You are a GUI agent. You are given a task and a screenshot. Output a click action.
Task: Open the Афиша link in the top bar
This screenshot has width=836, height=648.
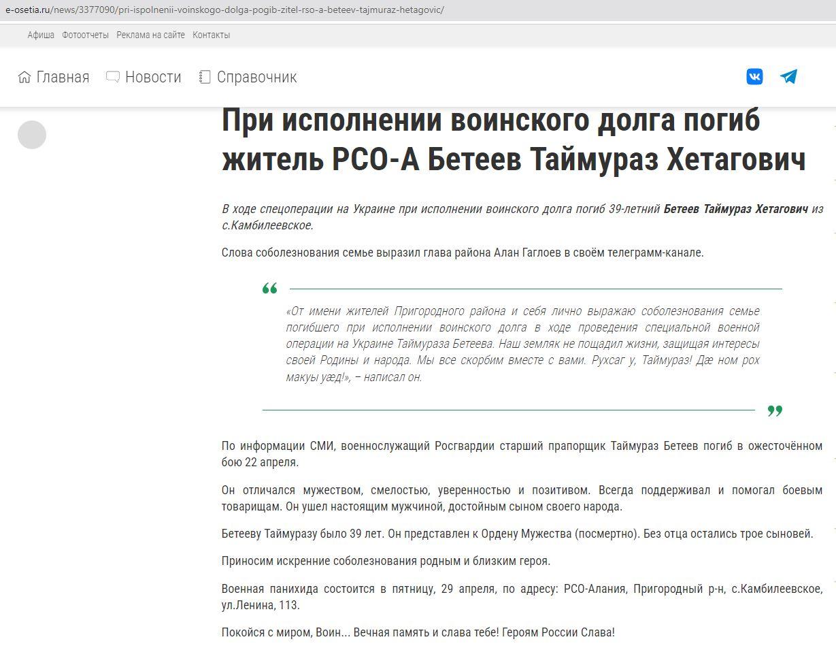[x=41, y=35]
